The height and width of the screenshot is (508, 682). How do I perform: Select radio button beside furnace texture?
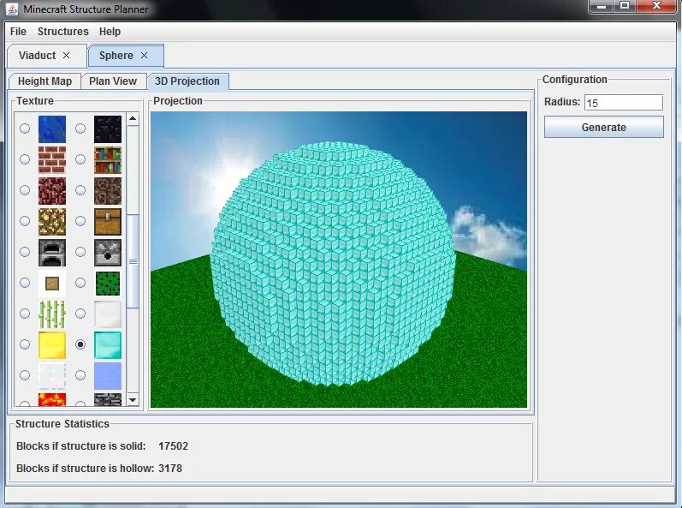(x=25, y=252)
